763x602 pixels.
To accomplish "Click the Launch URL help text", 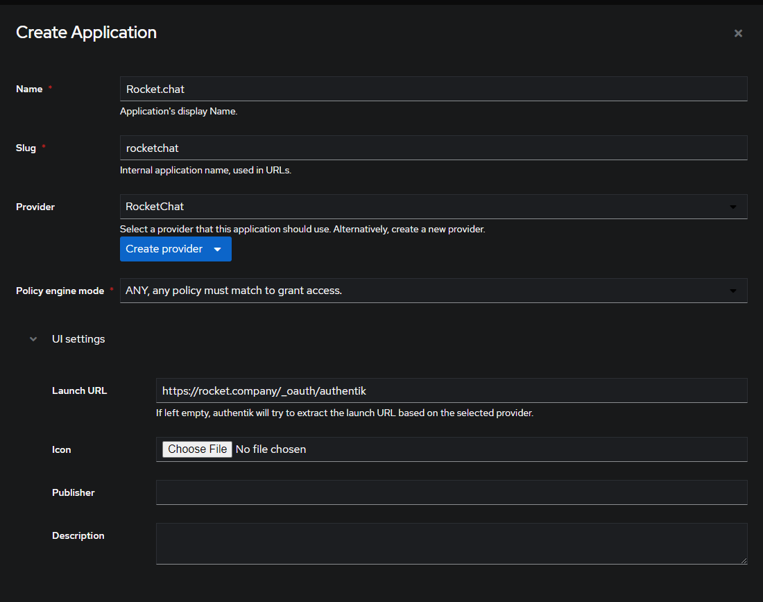I will pos(345,413).
